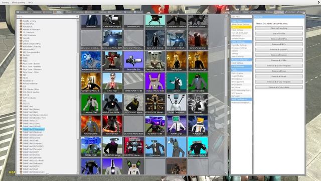This screenshot has width=321, height=181.
Task: Click the Remove all Decals button
Action: (279, 76)
